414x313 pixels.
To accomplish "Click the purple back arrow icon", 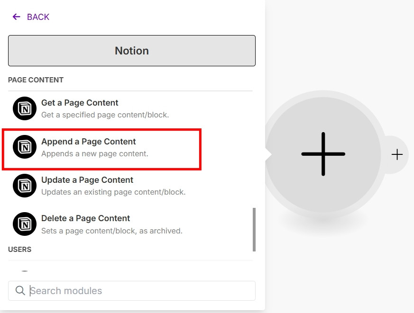I will click(17, 17).
